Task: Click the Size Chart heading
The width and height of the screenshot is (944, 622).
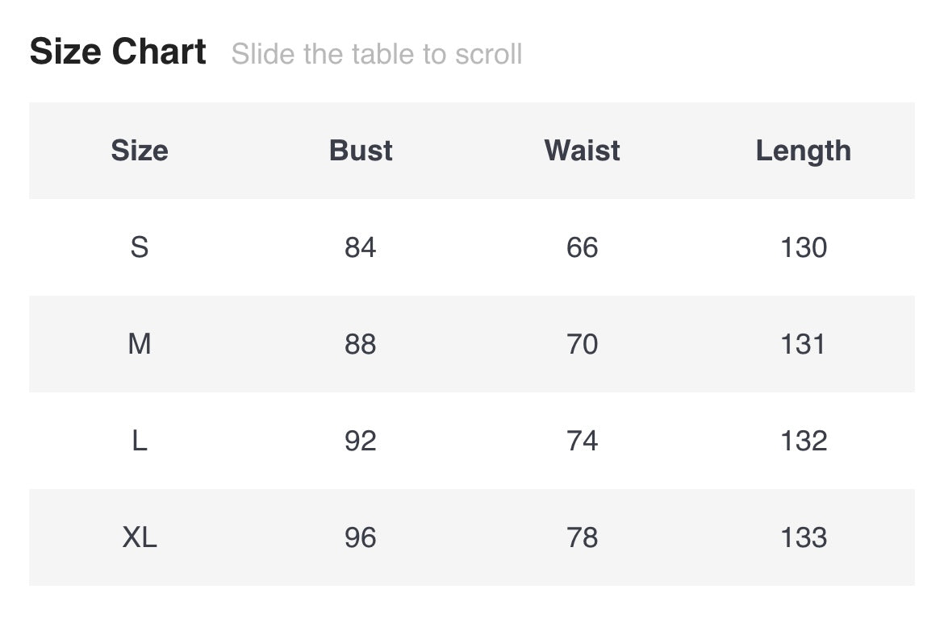Action: pos(118,52)
